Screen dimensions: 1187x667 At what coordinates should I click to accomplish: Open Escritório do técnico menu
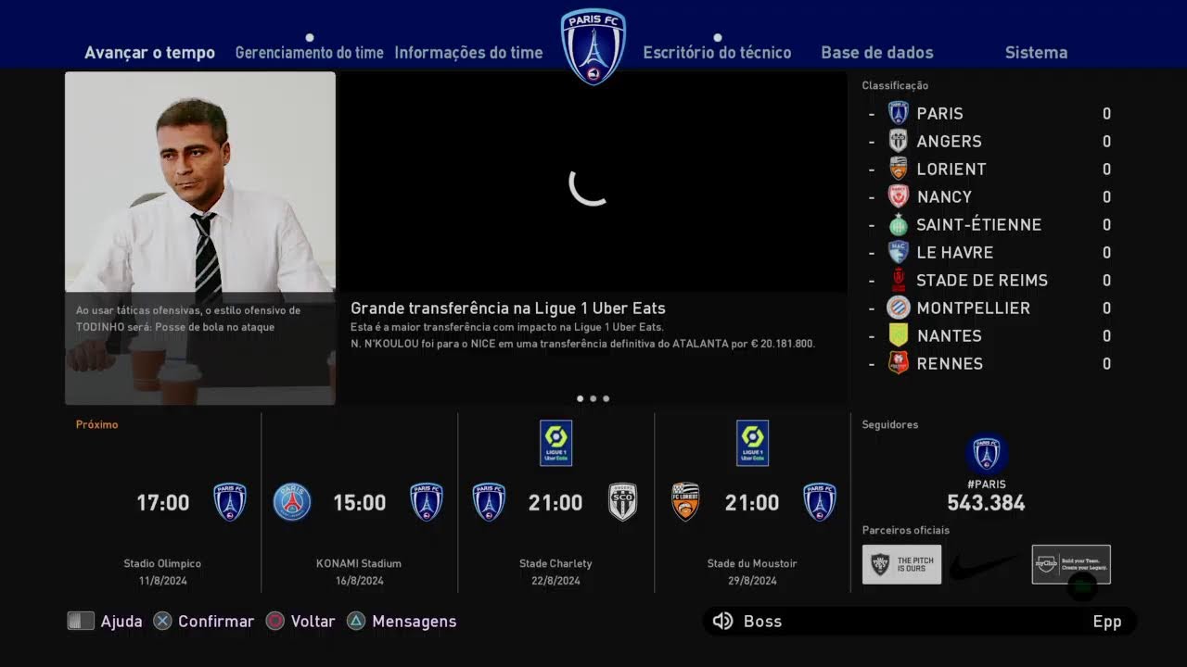pos(717,53)
